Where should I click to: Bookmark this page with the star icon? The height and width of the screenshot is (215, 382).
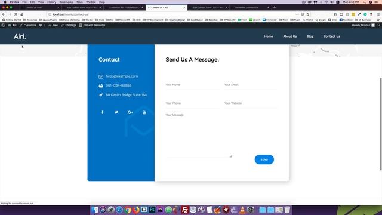tap(308, 14)
